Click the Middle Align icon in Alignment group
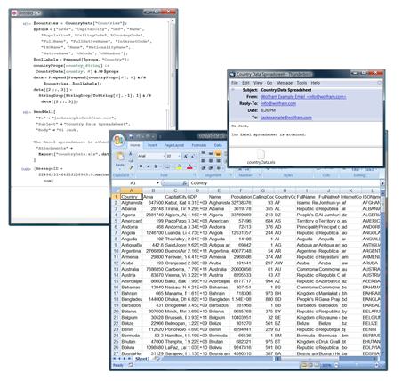This screenshot has width=402, height=381. pyautogui.click(x=211, y=153)
